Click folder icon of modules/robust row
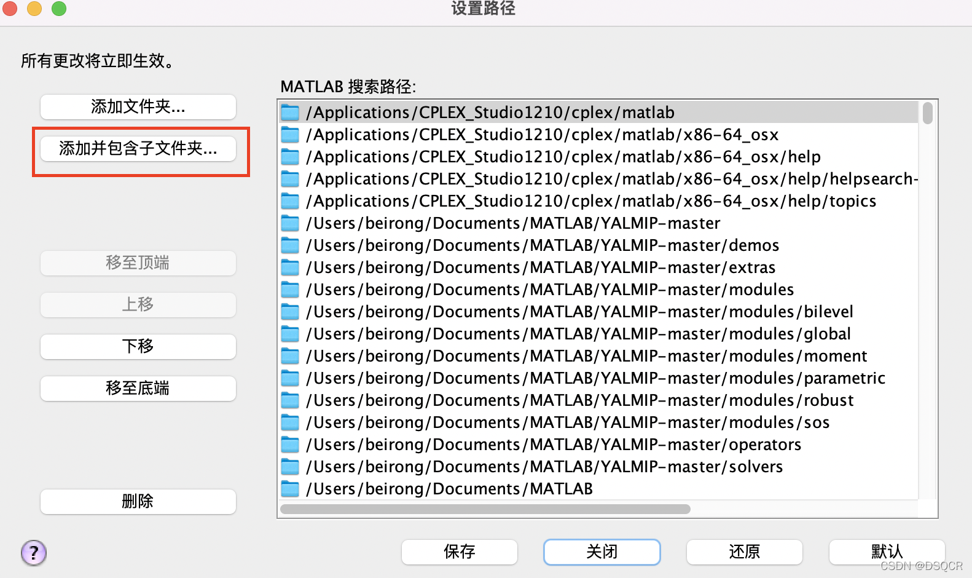 [x=290, y=400]
